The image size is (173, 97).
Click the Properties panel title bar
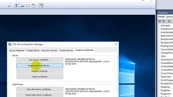click(x=165, y=13)
